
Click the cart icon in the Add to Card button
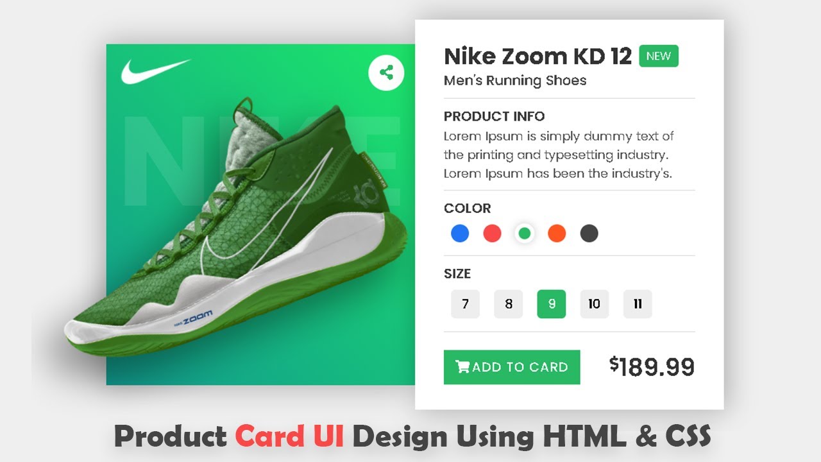click(462, 367)
